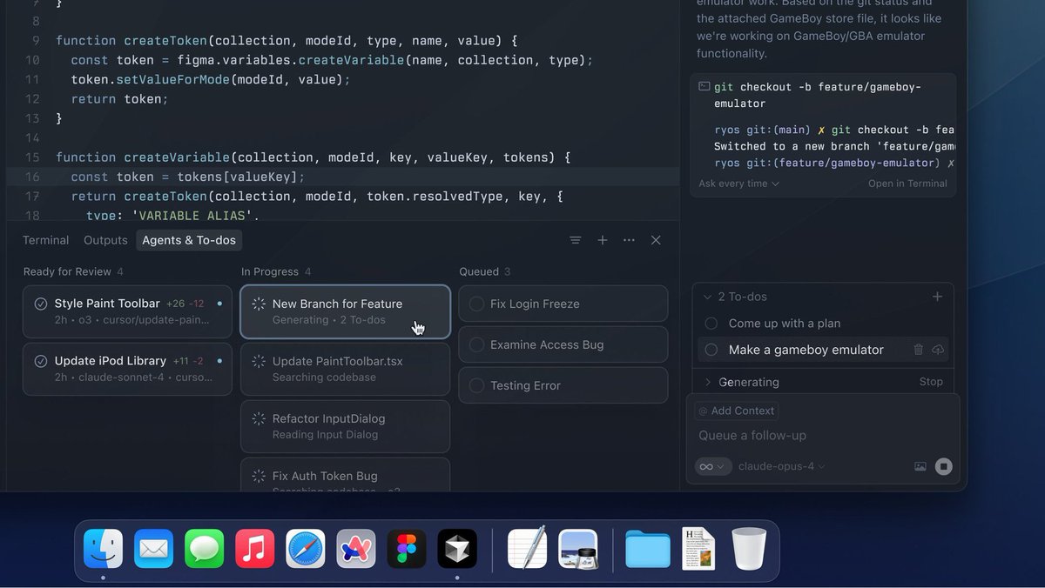Add a new agent with the bottom panel plus icon
Image resolution: width=1045 pixels, height=588 pixels.
pos(603,240)
